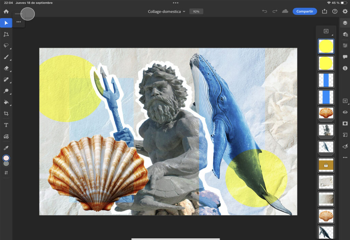Select the Paint Bucket fill tool

[6, 102]
